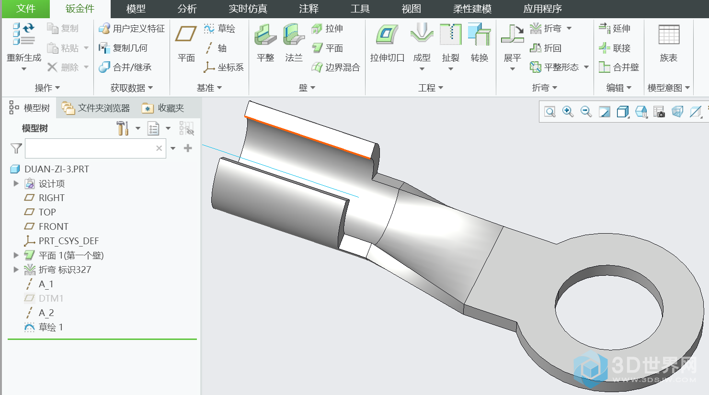Click the zoom in icon
This screenshot has height=395, width=709.
click(568, 112)
